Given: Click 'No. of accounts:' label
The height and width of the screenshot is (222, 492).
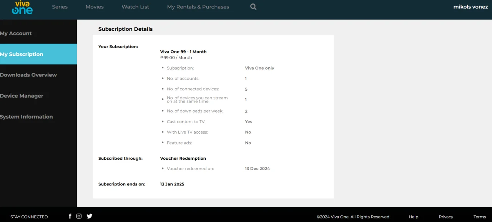Looking at the screenshot, I should click(x=183, y=79).
